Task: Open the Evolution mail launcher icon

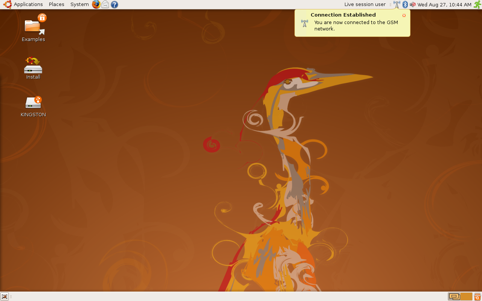Action: [105, 5]
